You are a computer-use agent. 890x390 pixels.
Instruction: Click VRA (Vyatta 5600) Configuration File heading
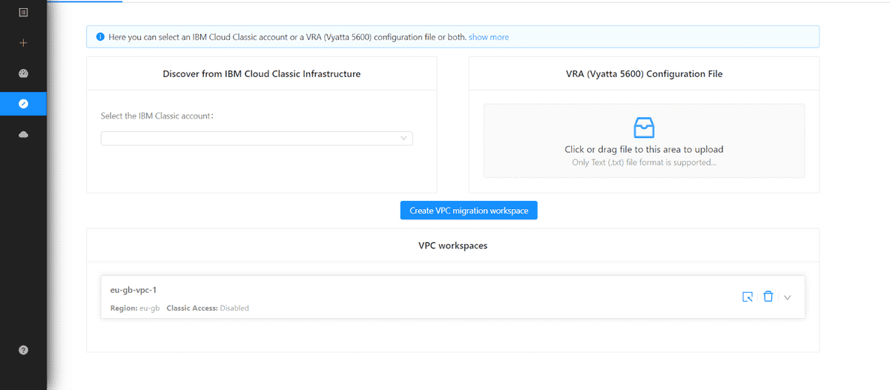coord(644,74)
